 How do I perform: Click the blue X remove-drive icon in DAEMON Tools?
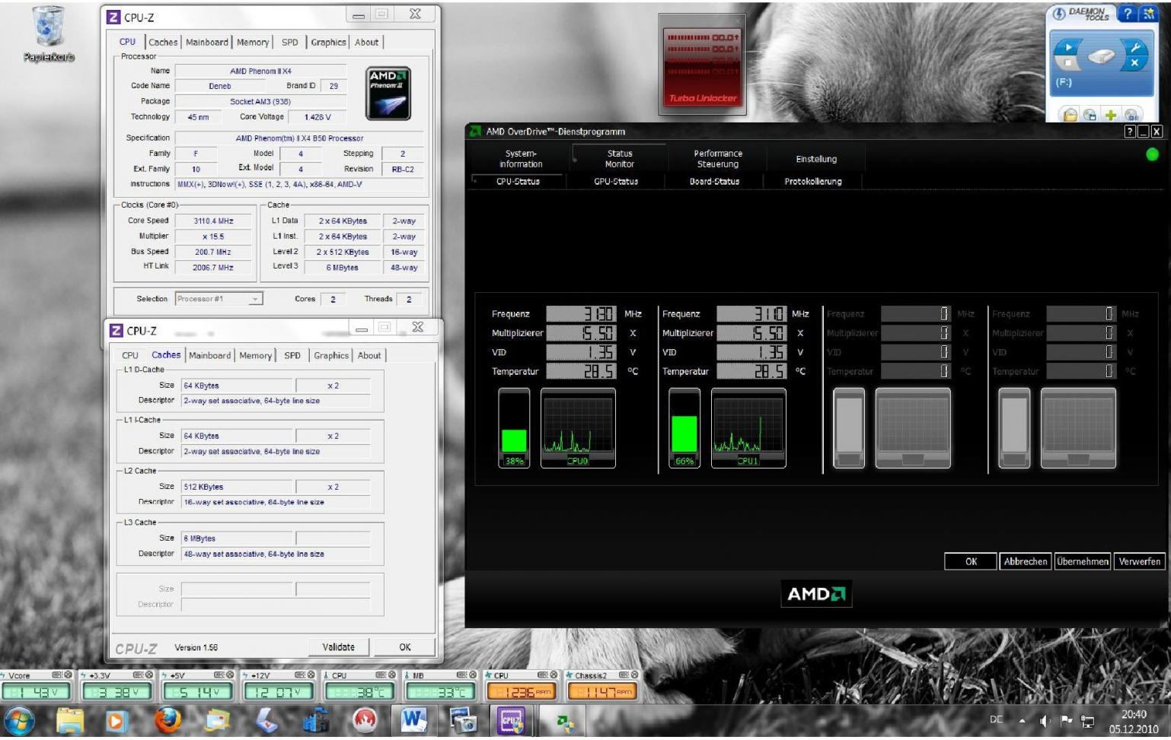(1134, 63)
